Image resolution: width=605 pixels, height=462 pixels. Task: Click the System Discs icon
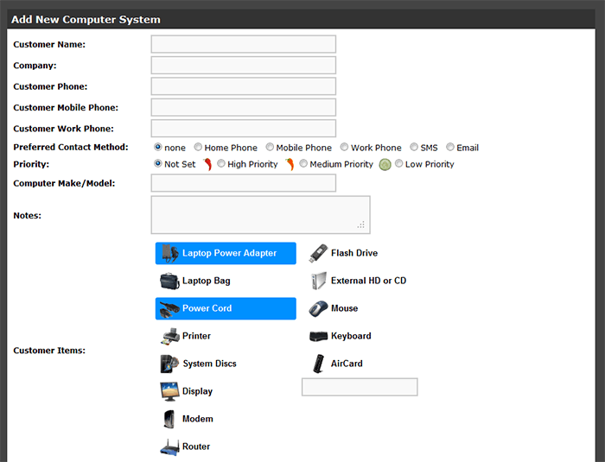169,364
